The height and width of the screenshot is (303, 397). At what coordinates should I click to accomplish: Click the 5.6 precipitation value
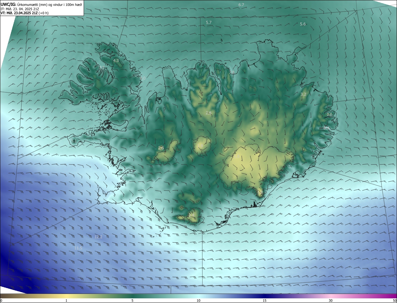[303, 24]
